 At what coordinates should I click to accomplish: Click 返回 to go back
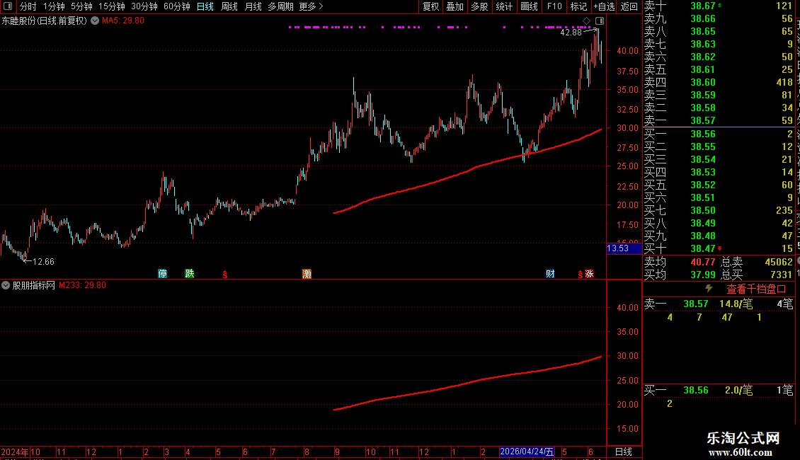(629, 6)
